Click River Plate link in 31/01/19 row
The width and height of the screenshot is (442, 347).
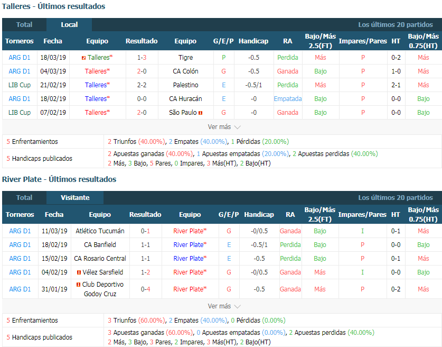tap(190, 289)
